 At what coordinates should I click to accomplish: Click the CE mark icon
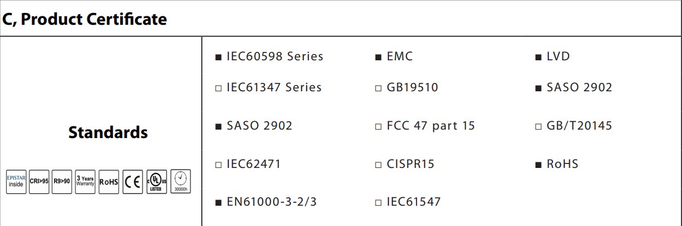(133, 181)
